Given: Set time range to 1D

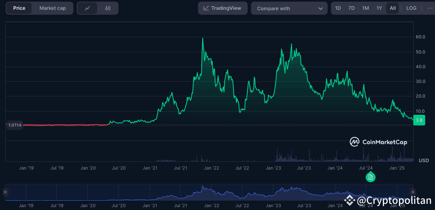Looking at the screenshot, I should coord(338,8).
